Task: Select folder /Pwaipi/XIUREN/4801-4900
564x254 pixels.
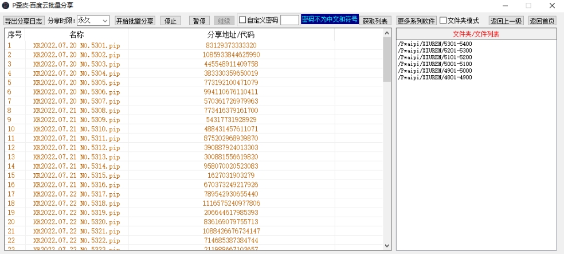Action: pos(435,77)
